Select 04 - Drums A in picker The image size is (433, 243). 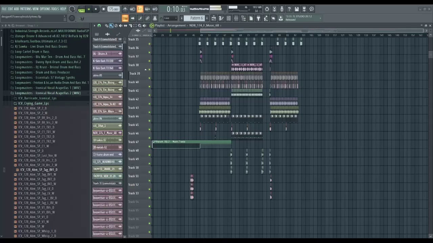(x=108, y=54)
